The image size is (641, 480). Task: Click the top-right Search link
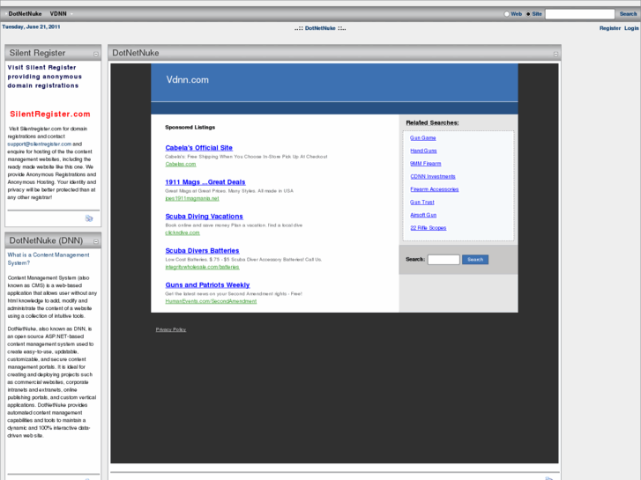coord(628,14)
